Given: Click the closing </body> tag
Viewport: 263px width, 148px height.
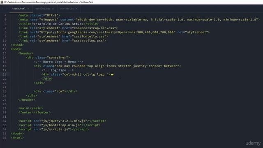Looking at the screenshot, I should [x=17, y=133].
